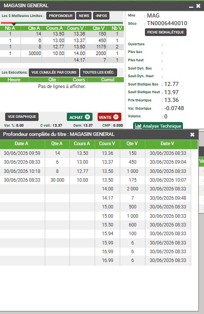204x314 pixels.
Task: Select depth sell date 30/06/2026 09:48
Action: [168, 198]
